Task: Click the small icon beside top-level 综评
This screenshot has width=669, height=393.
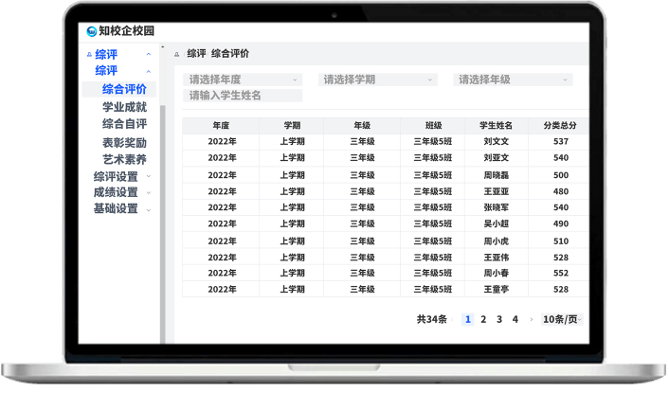Action: [x=89, y=55]
